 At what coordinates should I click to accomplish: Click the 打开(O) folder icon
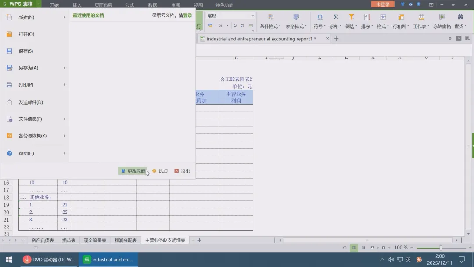(9, 34)
